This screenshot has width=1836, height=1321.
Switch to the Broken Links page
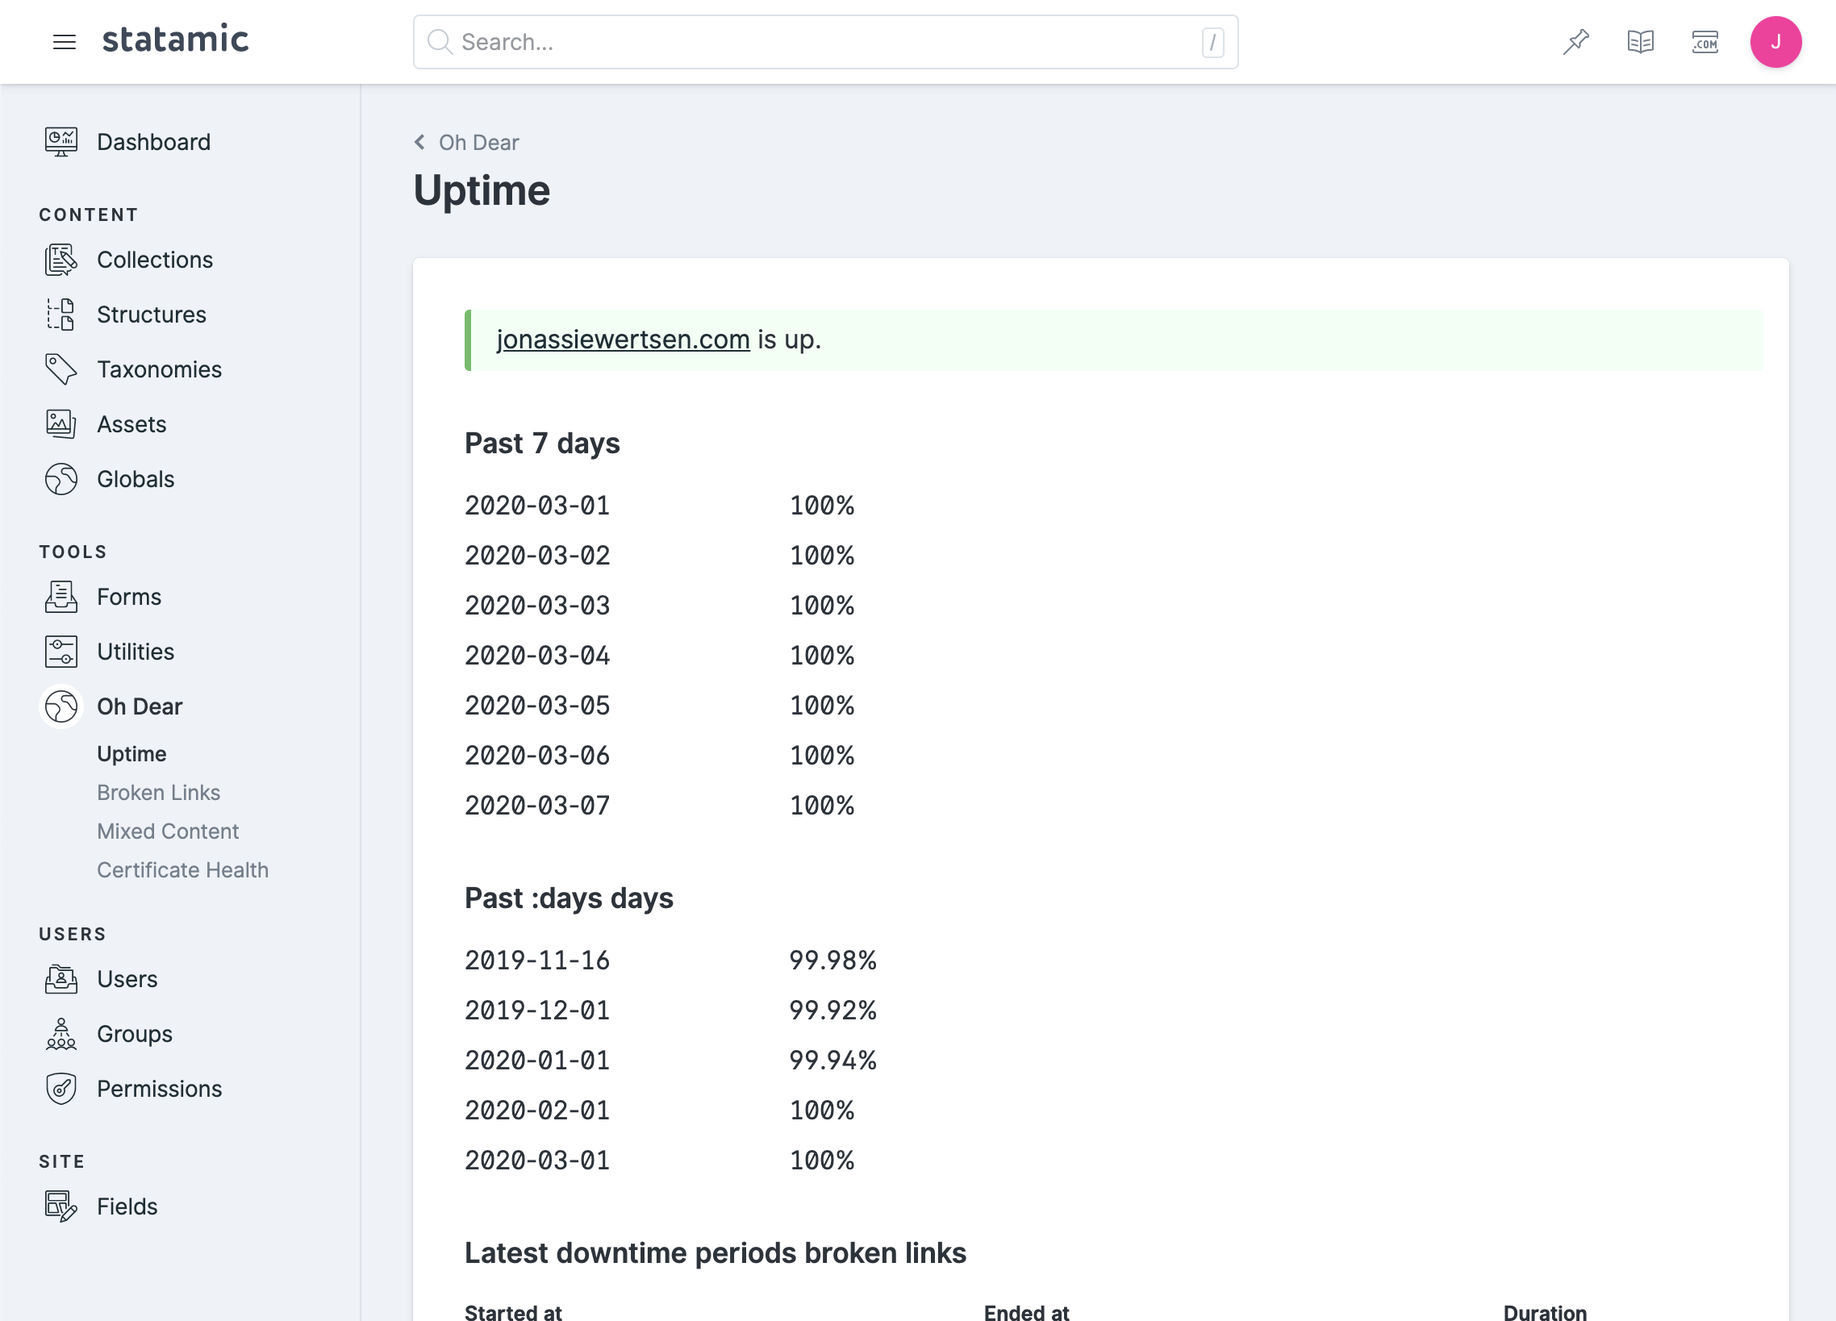(x=159, y=793)
